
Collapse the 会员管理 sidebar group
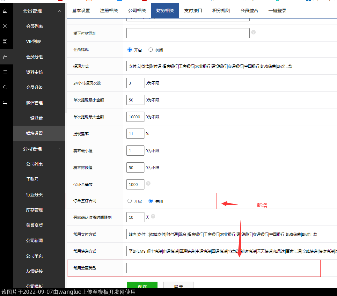pos(59,11)
